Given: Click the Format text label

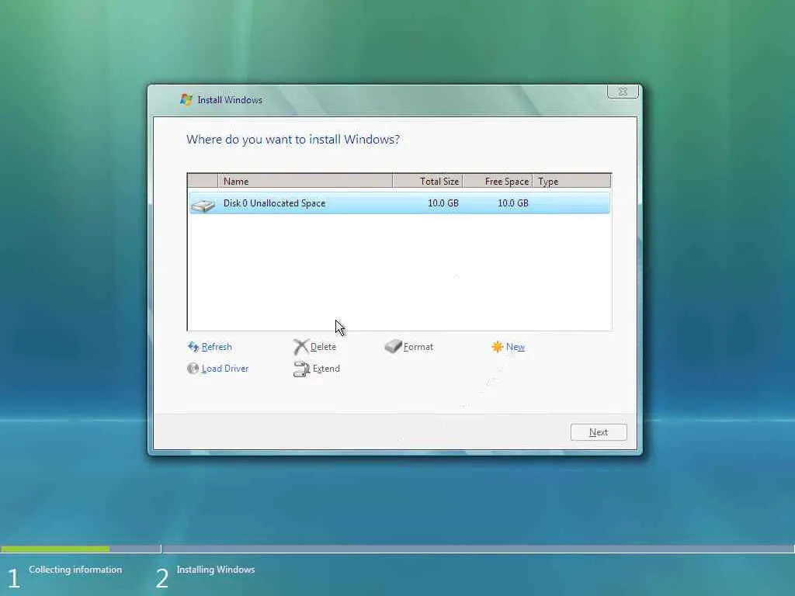Looking at the screenshot, I should [x=418, y=347].
